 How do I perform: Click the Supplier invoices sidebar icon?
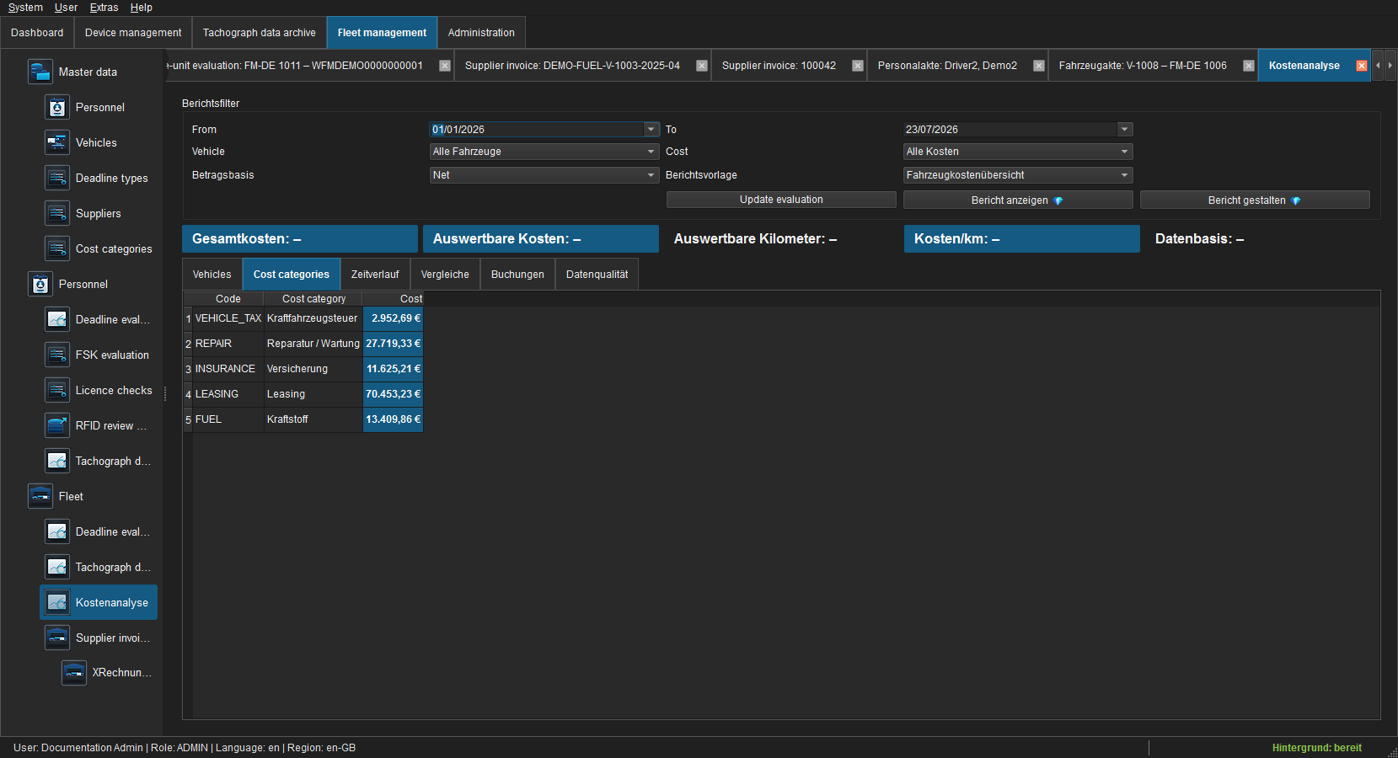pos(57,638)
